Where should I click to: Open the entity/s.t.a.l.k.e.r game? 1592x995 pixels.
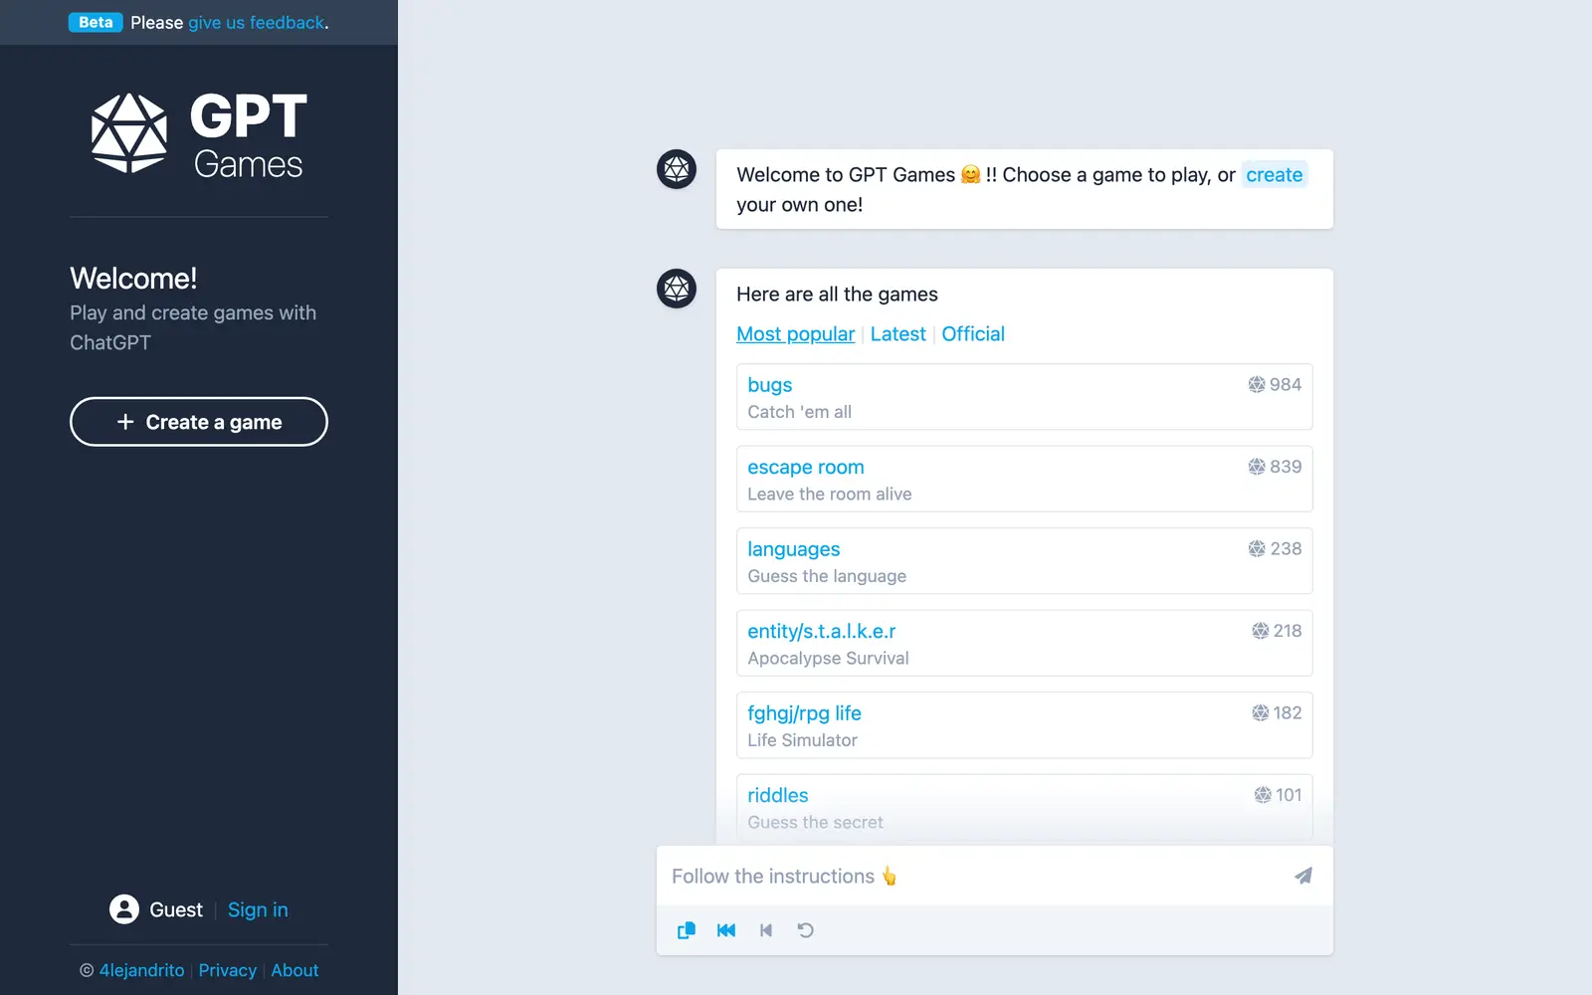(x=822, y=631)
